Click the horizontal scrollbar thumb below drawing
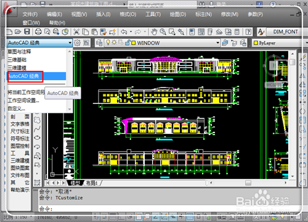 click(248, 183)
